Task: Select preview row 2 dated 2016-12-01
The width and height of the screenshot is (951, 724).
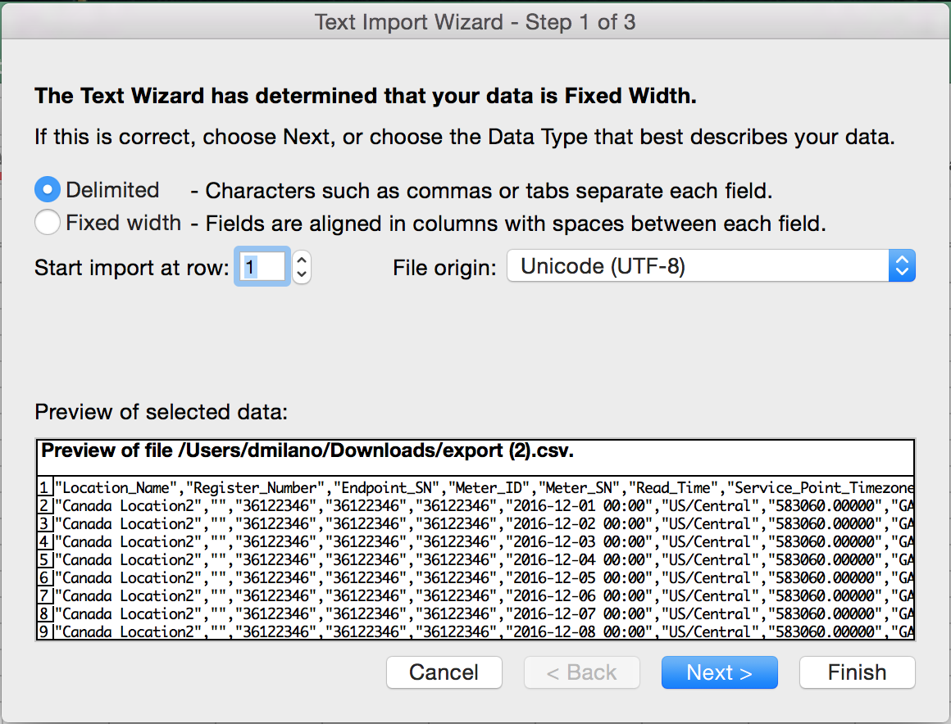Action: [475, 505]
